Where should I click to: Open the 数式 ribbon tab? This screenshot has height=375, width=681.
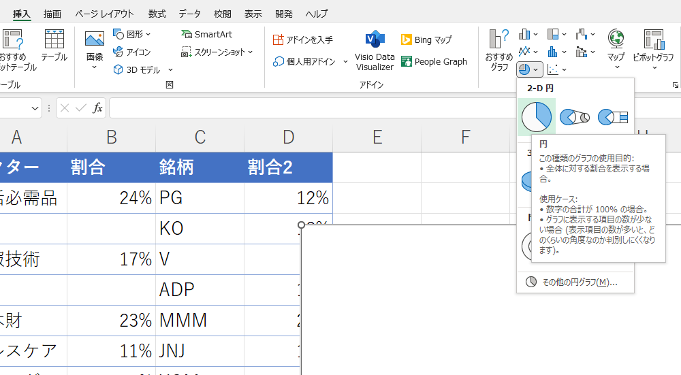coord(157,14)
